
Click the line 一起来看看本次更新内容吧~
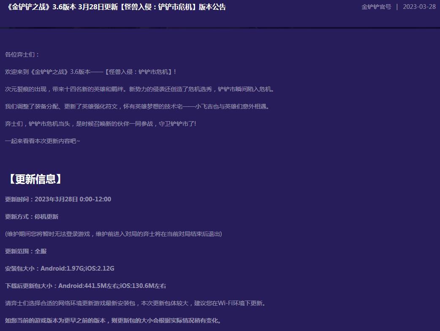[42, 141]
